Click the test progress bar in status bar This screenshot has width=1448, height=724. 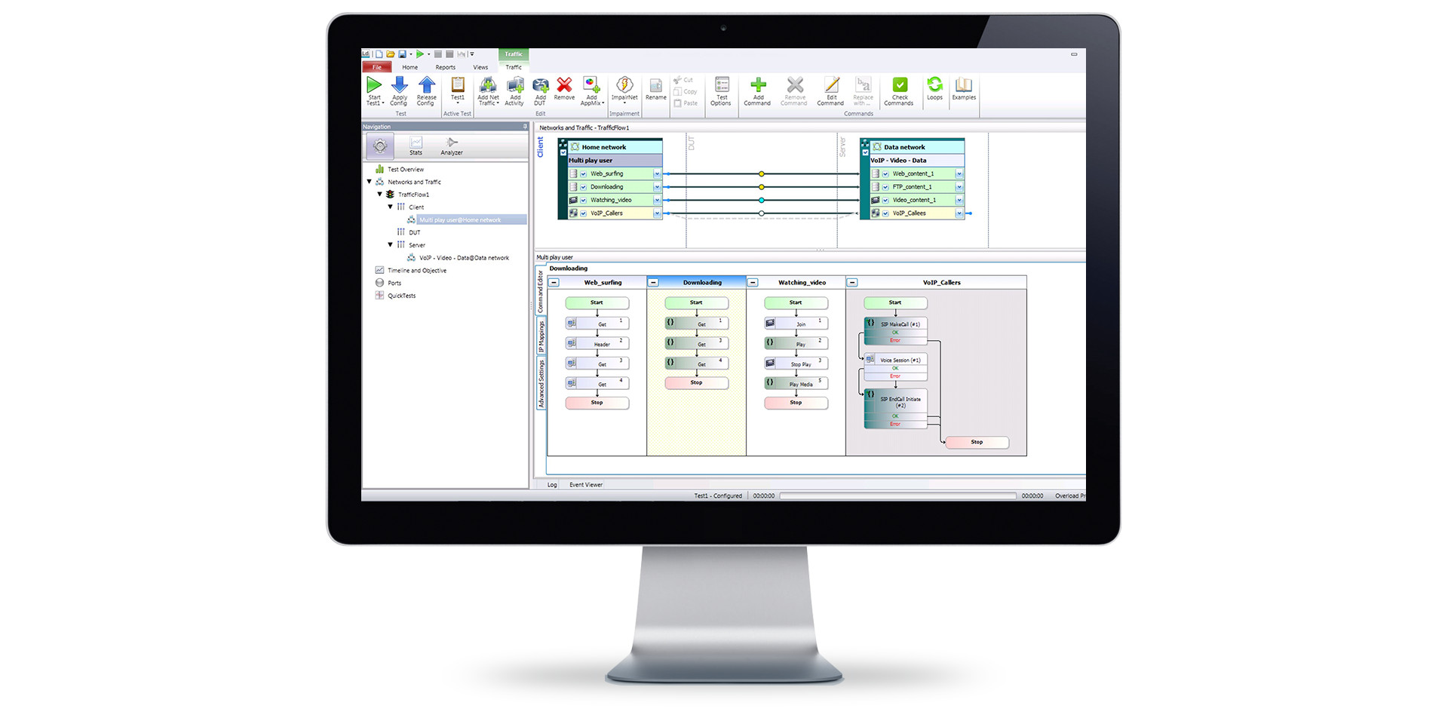(897, 496)
